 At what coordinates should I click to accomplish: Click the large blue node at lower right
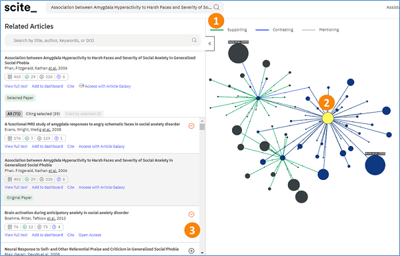(375, 165)
